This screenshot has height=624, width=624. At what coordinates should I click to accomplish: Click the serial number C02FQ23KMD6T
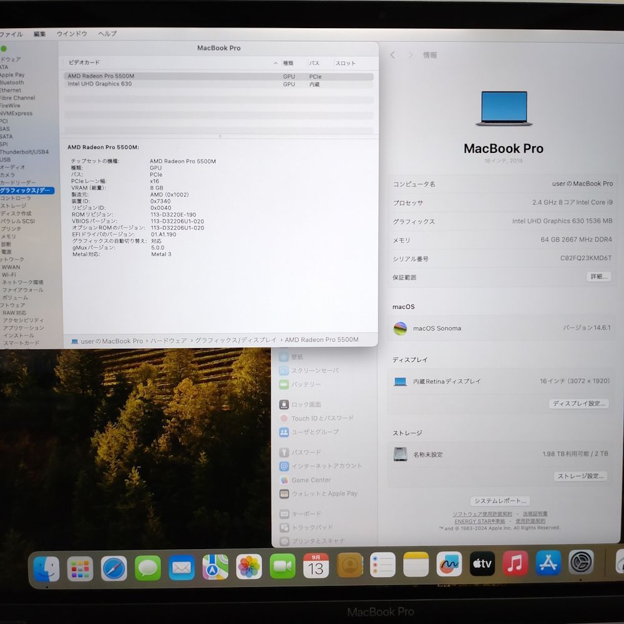[x=586, y=258]
